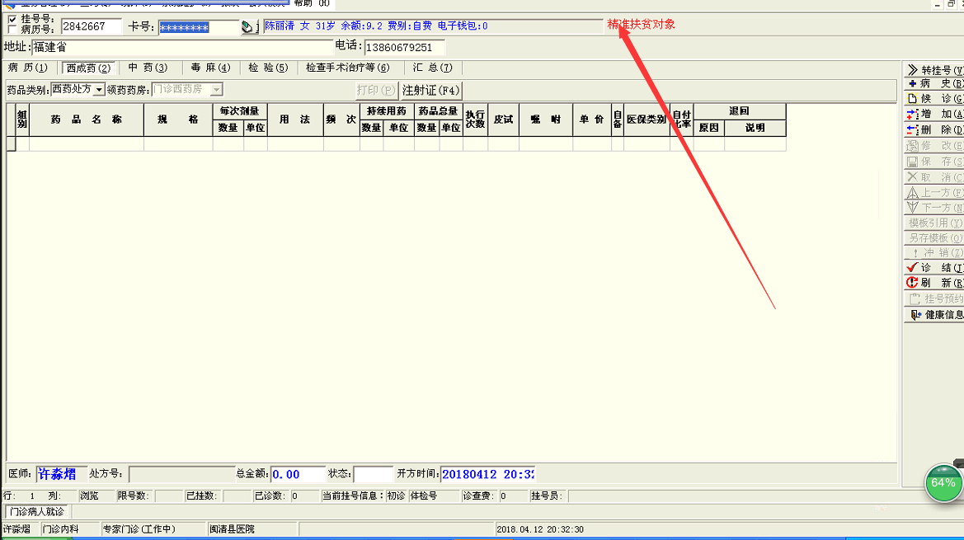Click the empty 状态 field
The height and width of the screenshot is (540, 964).
tap(374, 474)
